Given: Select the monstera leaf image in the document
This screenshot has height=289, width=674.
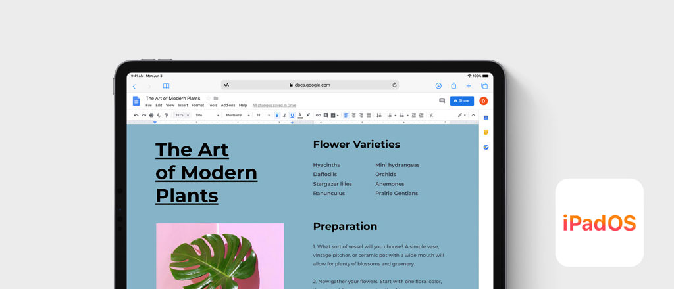Looking at the screenshot, I should [220, 256].
